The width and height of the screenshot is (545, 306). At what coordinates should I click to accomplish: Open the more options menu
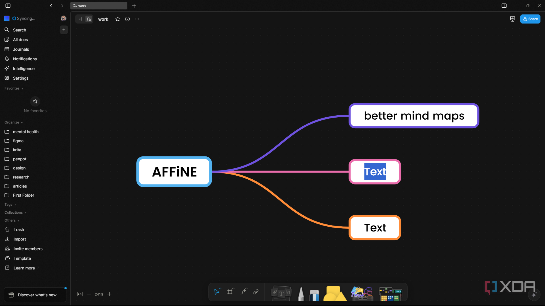(137, 19)
